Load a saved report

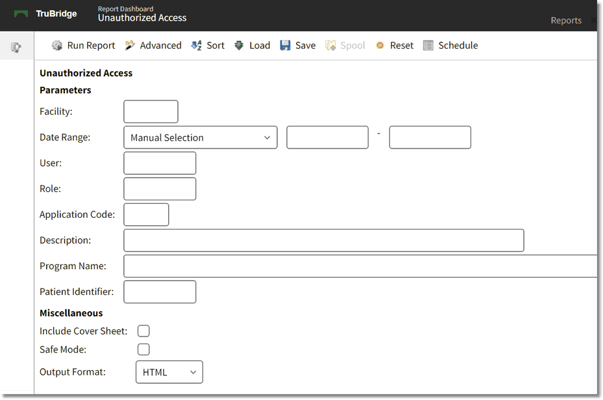252,45
